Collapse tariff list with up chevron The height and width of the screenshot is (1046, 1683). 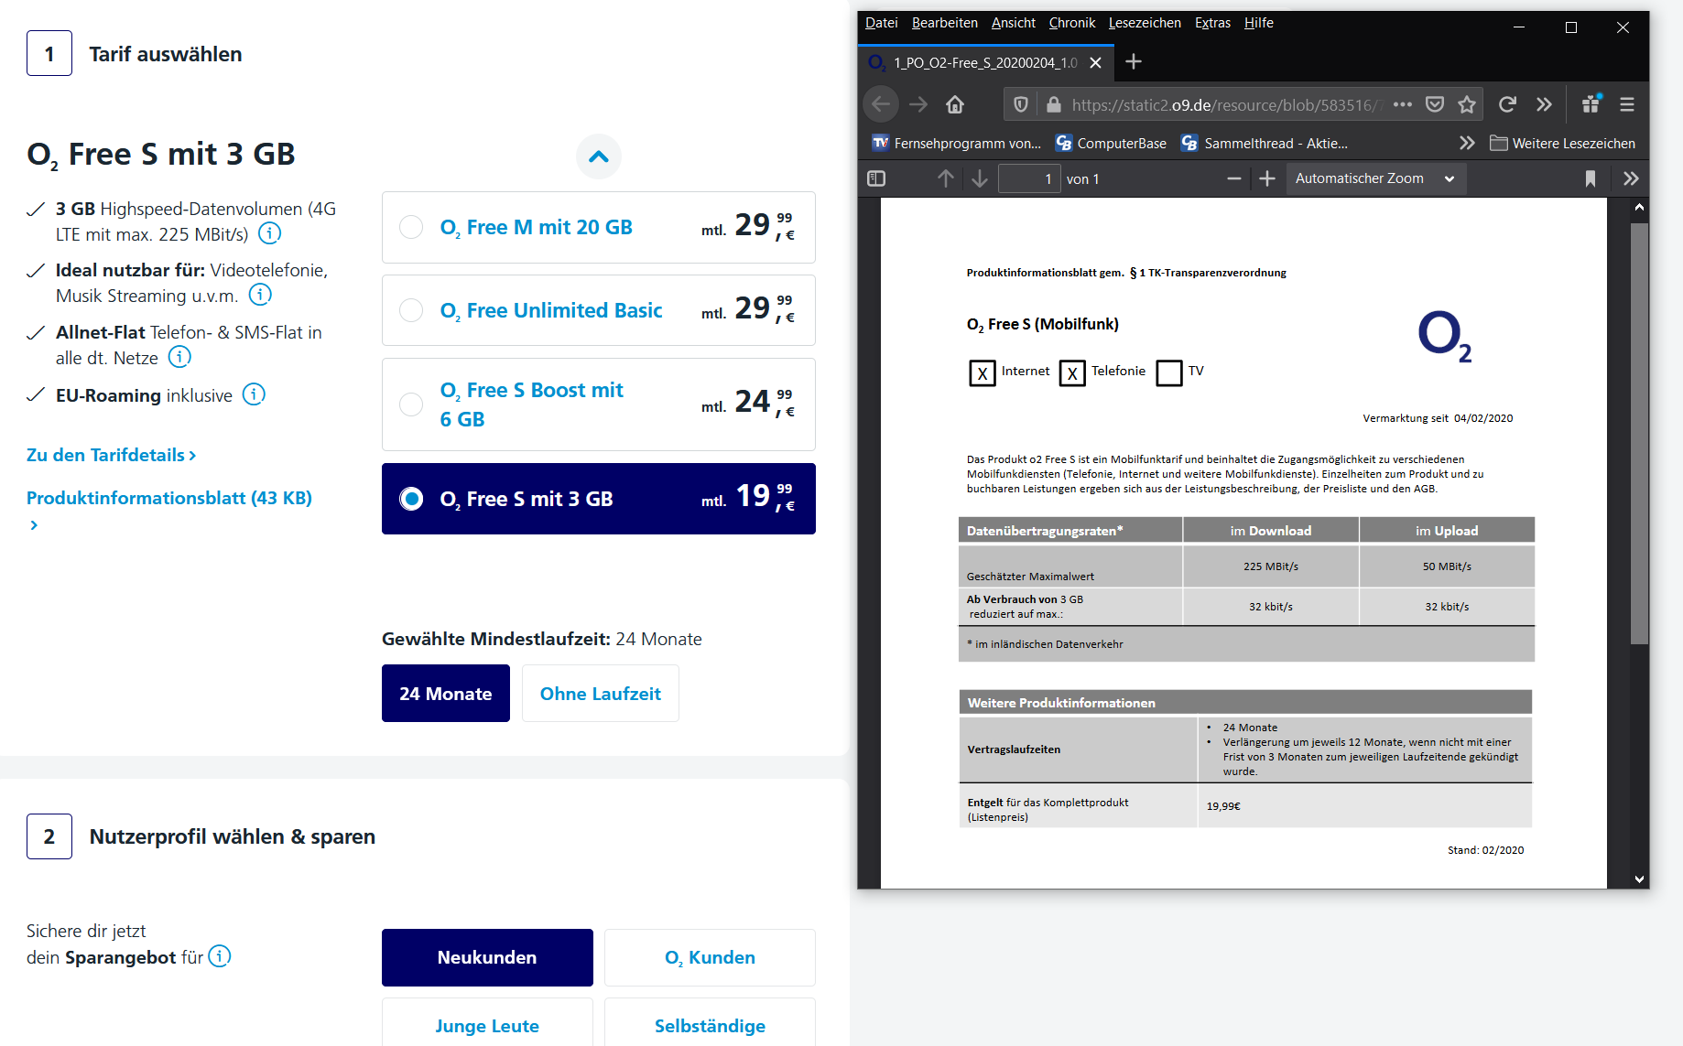point(599,156)
